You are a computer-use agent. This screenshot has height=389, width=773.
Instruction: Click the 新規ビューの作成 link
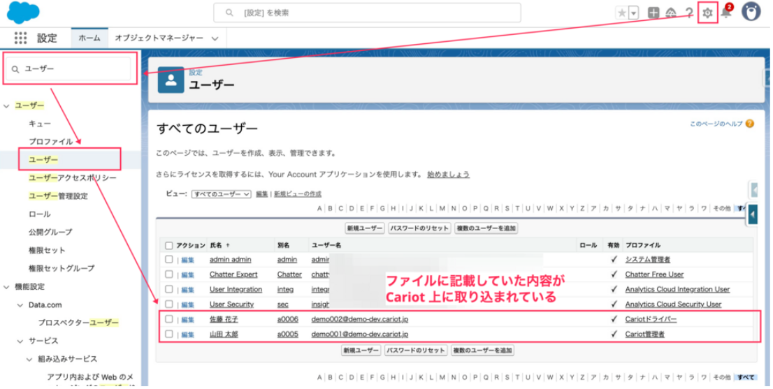[298, 194]
